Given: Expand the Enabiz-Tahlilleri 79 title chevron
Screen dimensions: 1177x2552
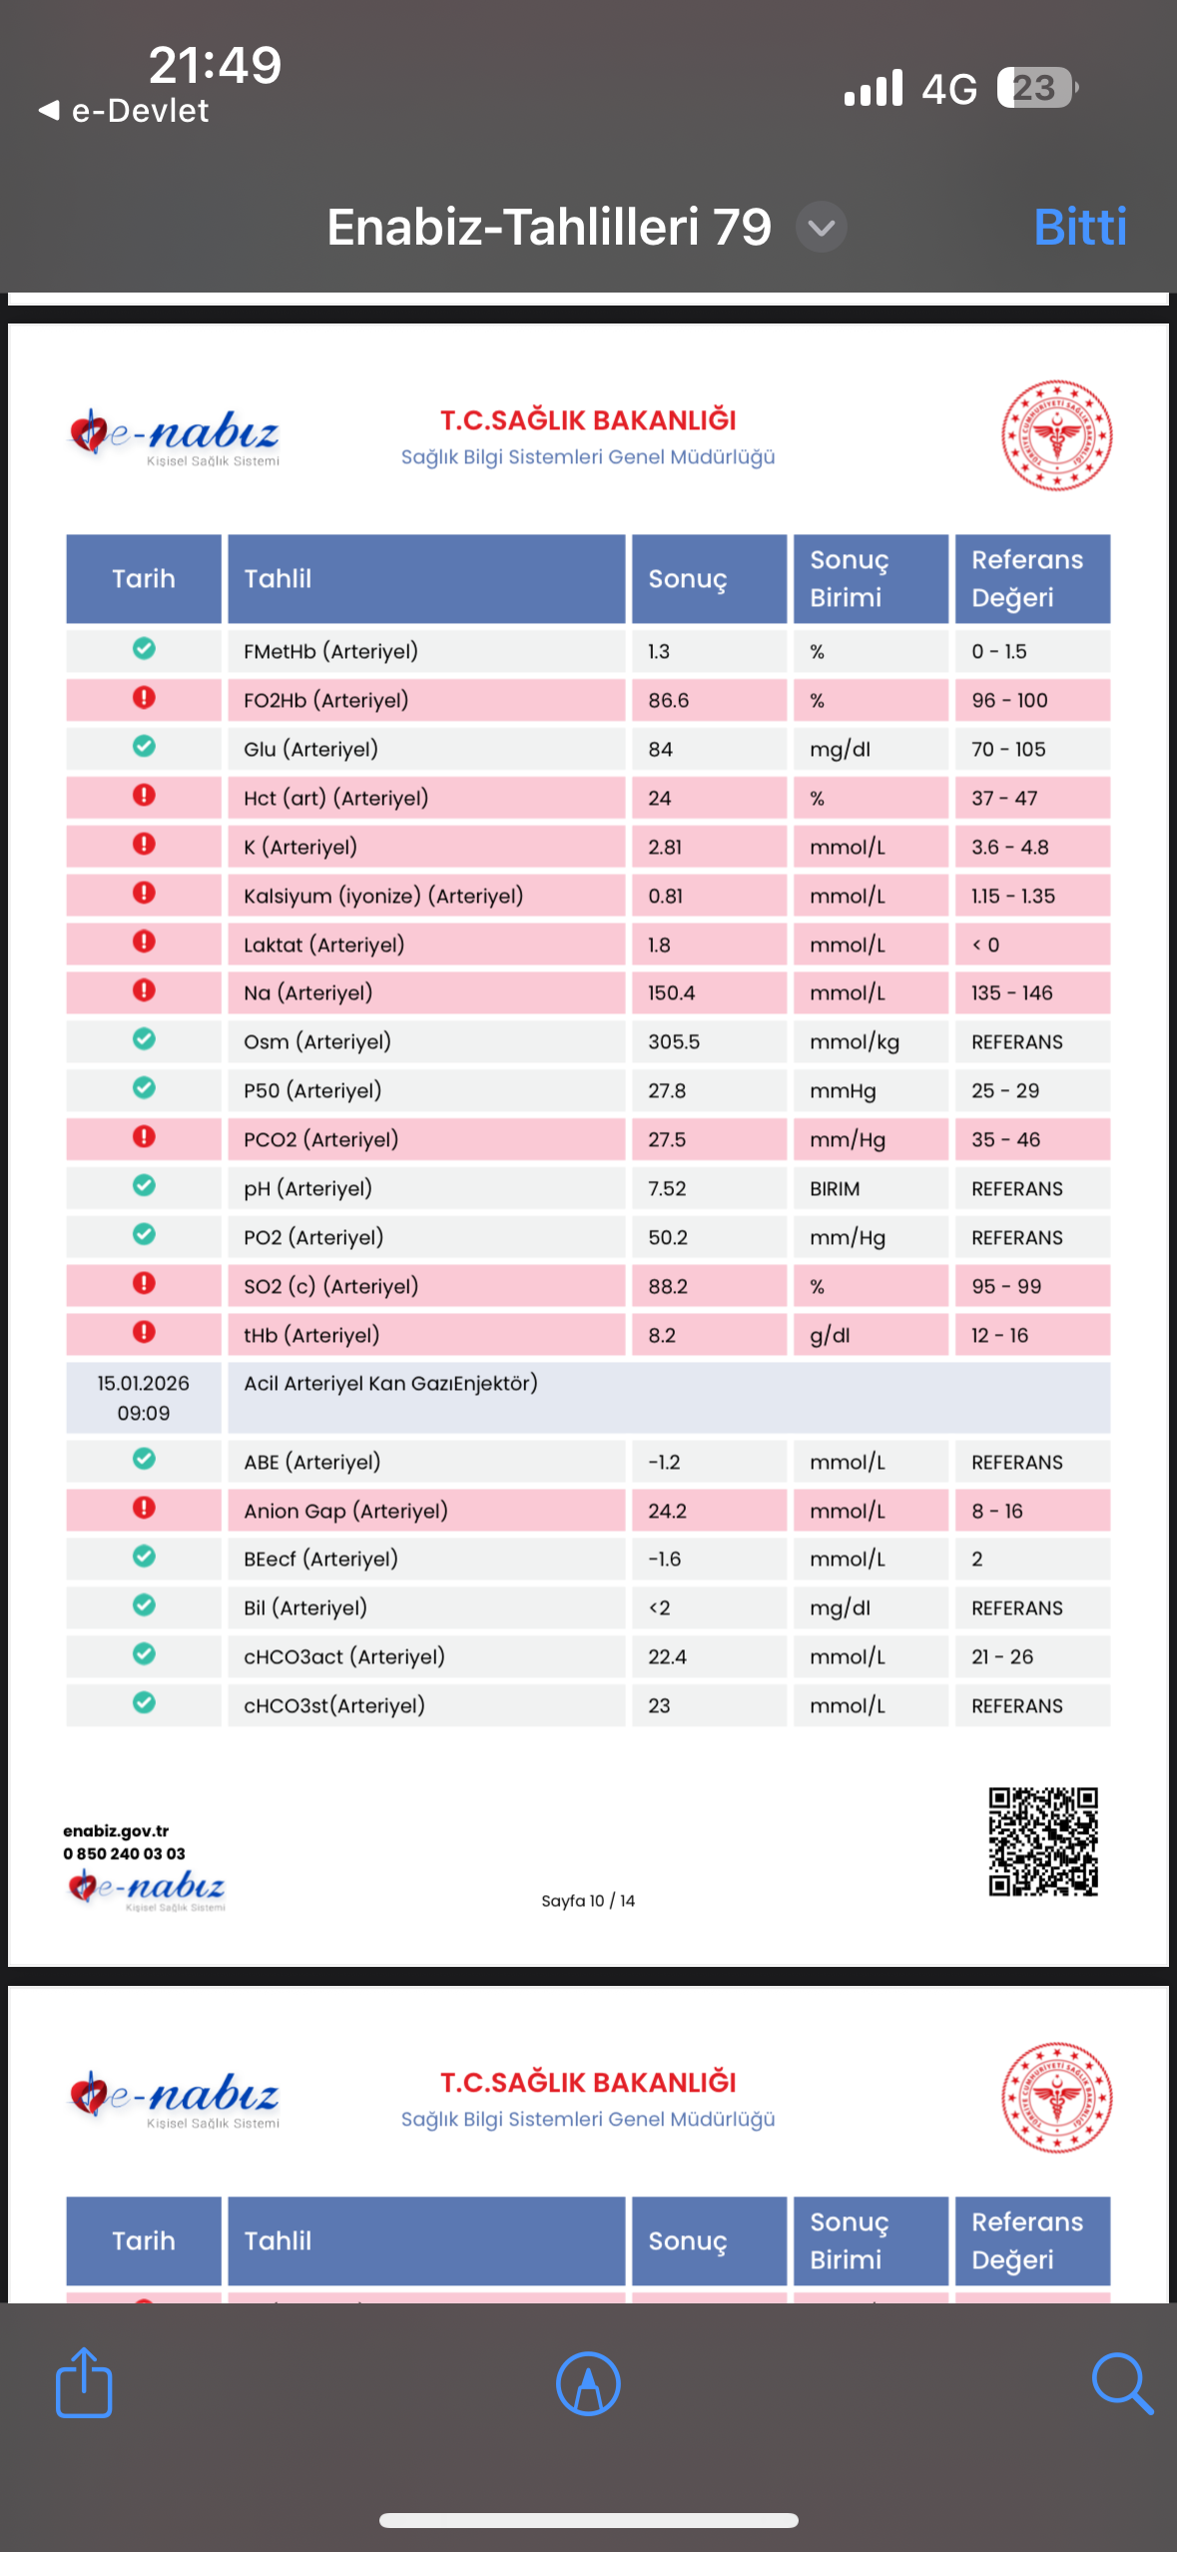Looking at the screenshot, I should (822, 228).
